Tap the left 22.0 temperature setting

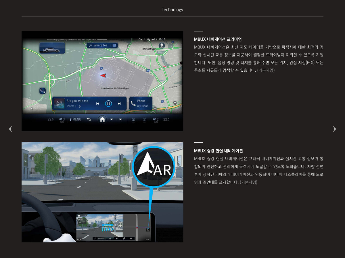point(51,119)
